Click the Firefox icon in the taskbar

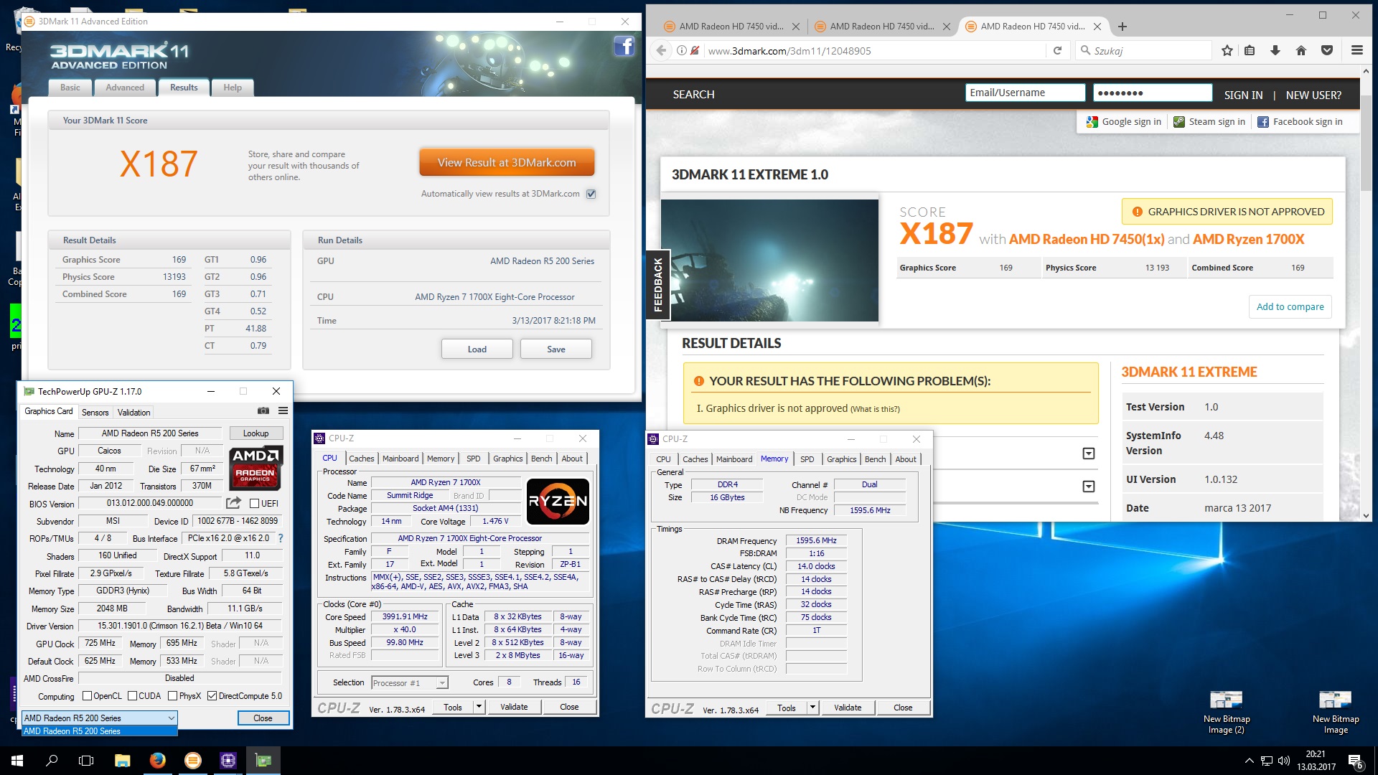[158, 761]
